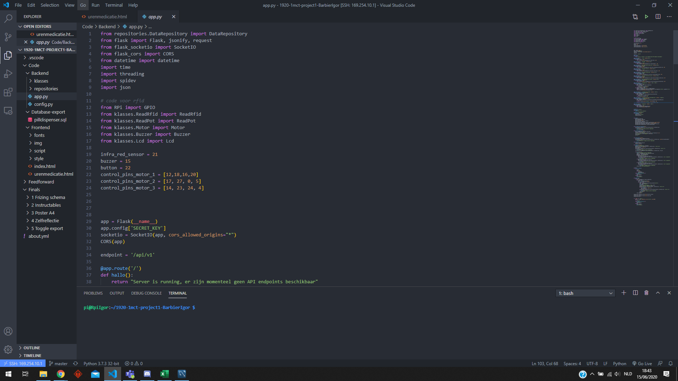Split the editor to the right

658,17
